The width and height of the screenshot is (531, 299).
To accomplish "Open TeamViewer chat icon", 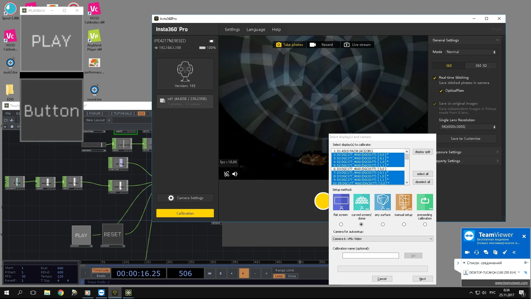I will click(x=486, y=252).
